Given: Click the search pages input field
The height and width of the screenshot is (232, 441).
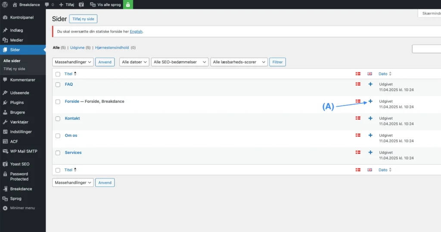Looking at the screenshot, I should tap(426, 49).
